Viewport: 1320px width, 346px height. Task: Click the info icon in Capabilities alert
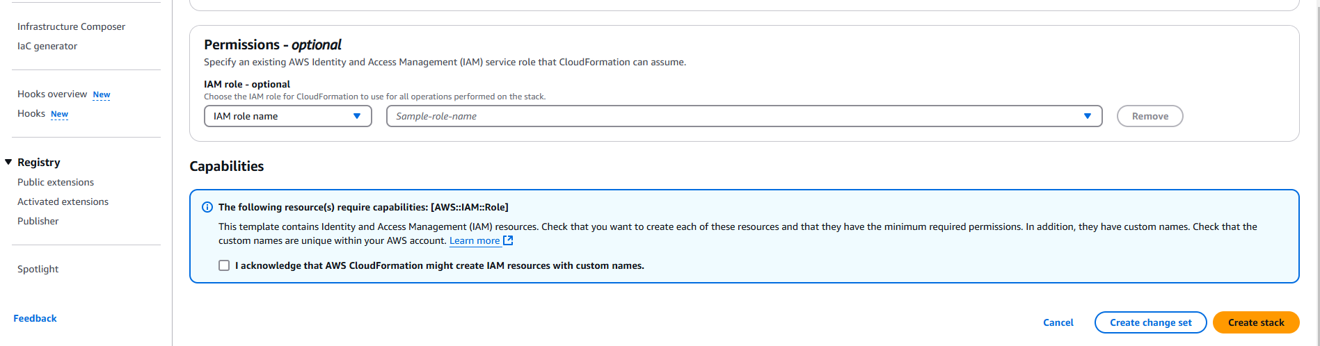pos(207,207)
